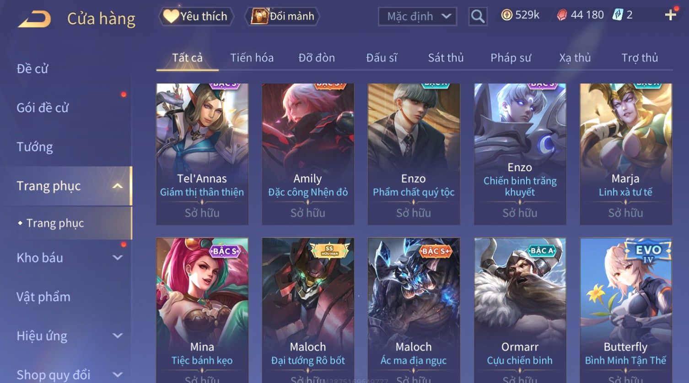Select the Tiến hóa tab
This screenshot has height=383, width=689.
click(252, 58)
